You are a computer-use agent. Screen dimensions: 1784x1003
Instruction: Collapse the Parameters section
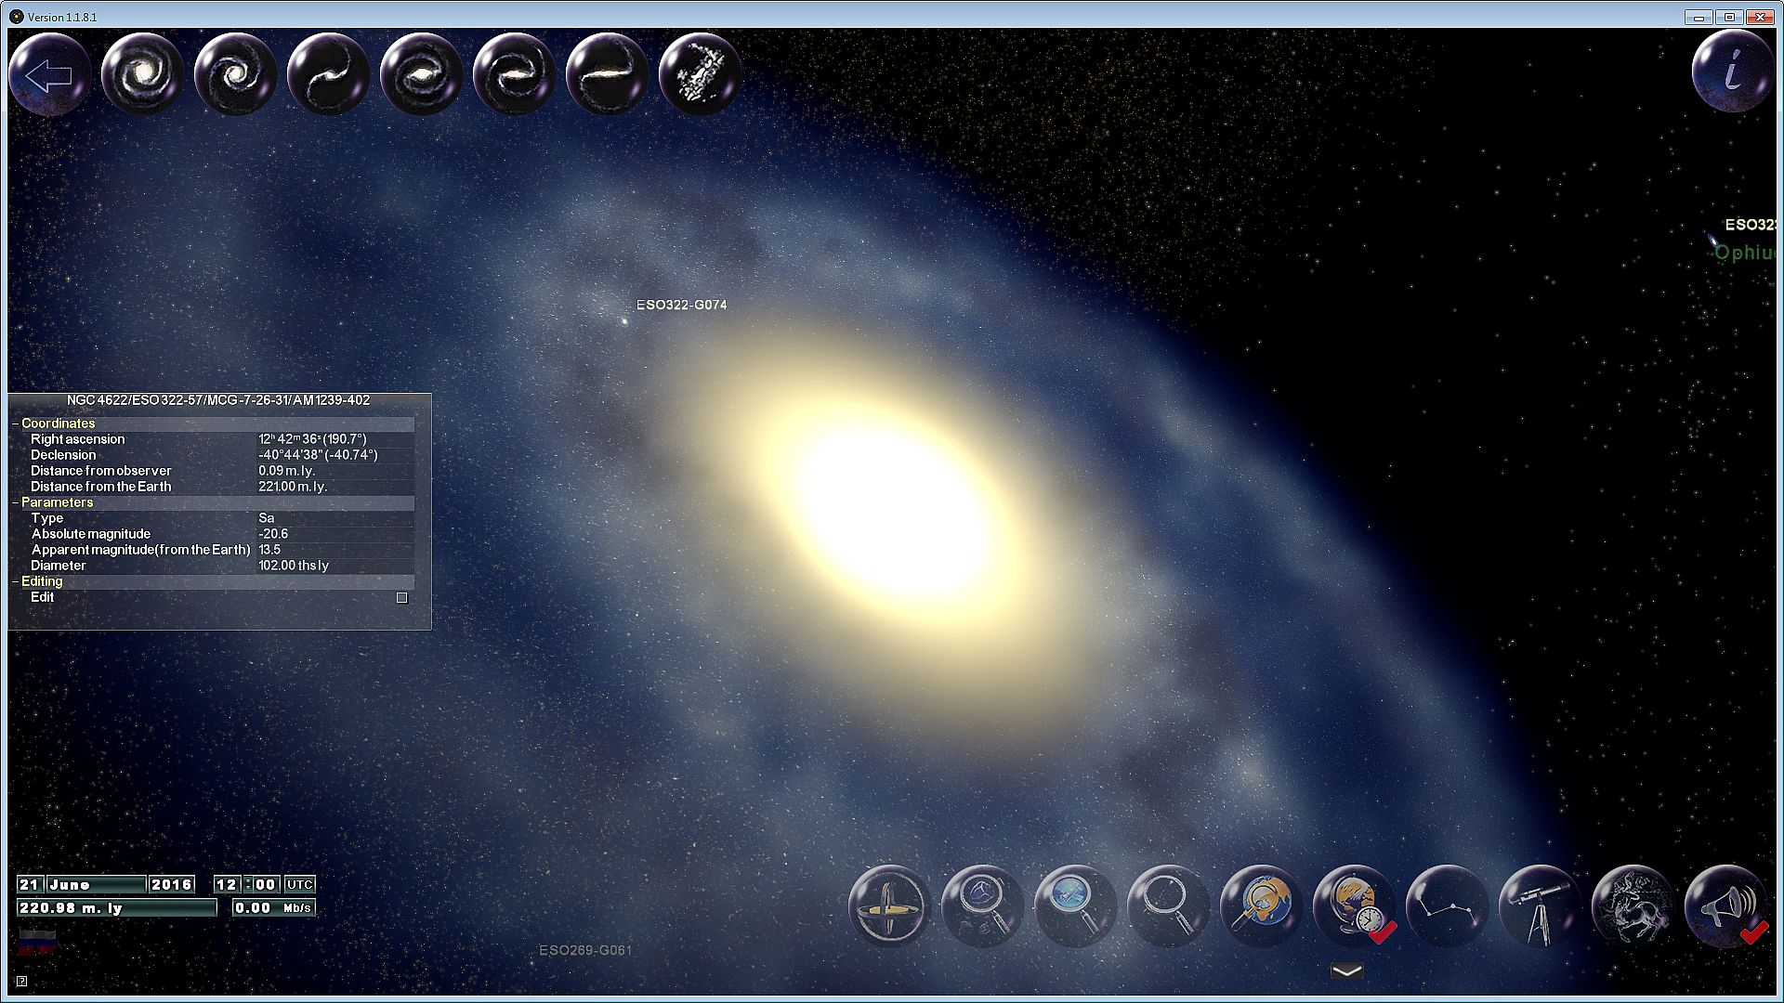point(16,502)
